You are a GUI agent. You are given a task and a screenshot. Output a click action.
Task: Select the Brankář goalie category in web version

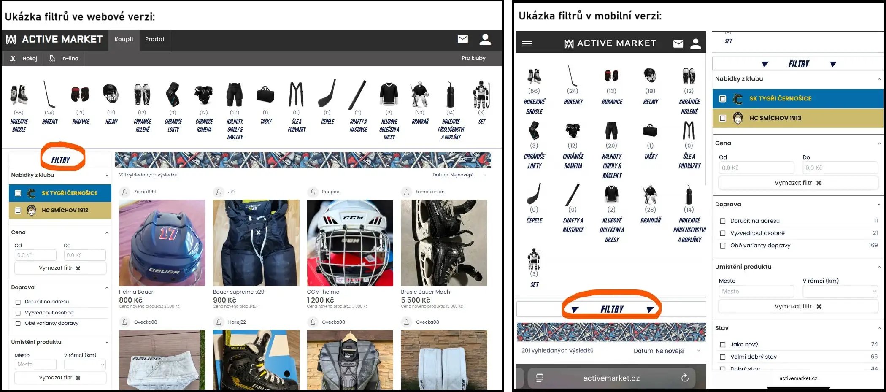(x=419, y=95)
